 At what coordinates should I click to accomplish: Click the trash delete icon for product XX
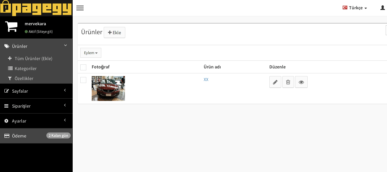[288, 82]
